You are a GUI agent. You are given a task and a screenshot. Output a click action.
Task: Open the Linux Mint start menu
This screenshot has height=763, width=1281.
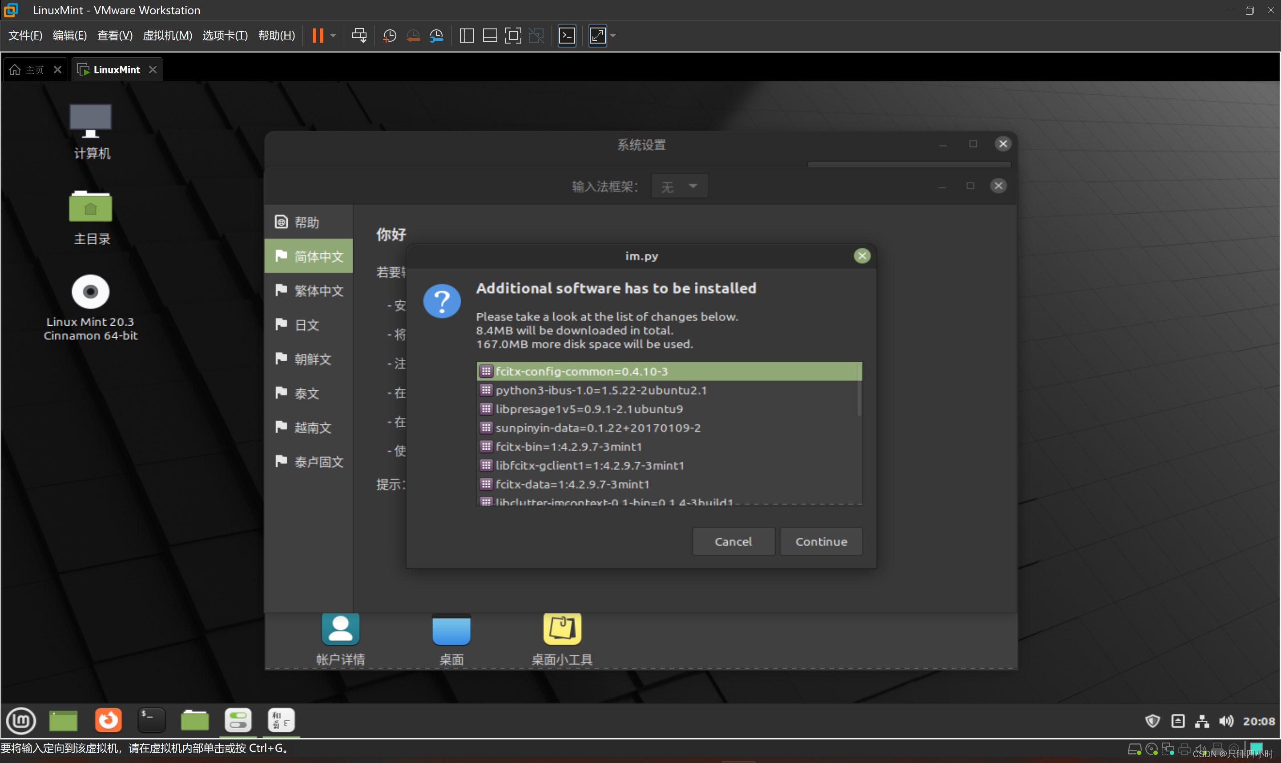click(x=20, y=720)
